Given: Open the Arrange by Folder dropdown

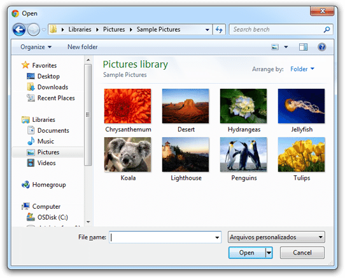Looking at the screenshot, I should 302,69.
